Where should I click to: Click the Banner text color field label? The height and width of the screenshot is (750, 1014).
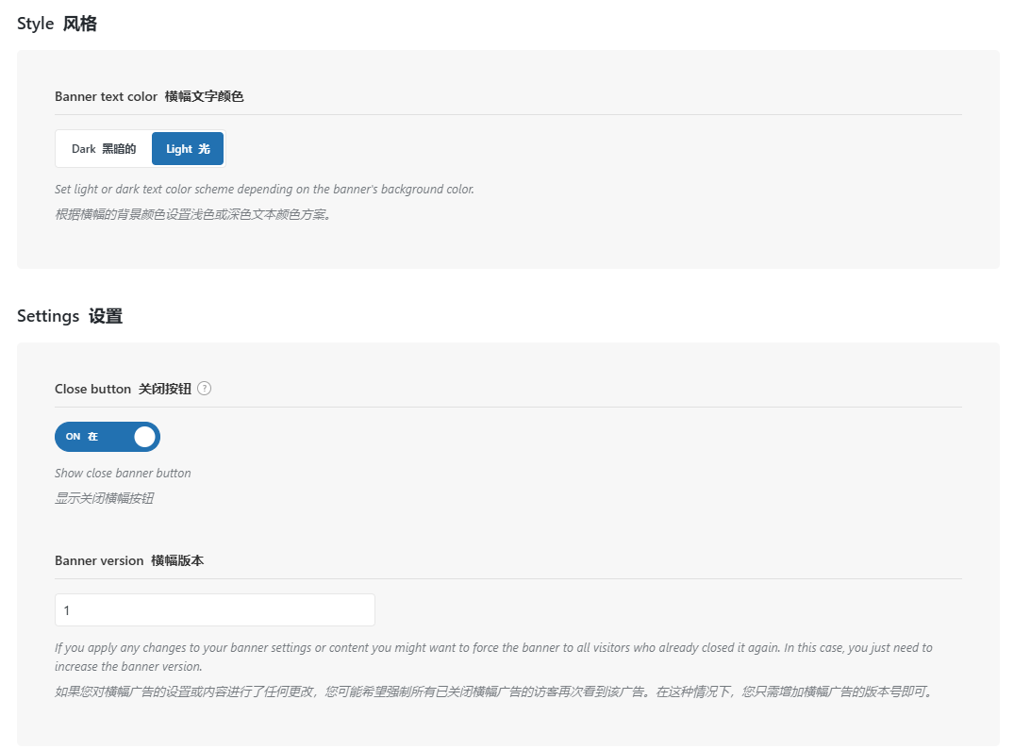pyautogui.click(x=149, y=96)
